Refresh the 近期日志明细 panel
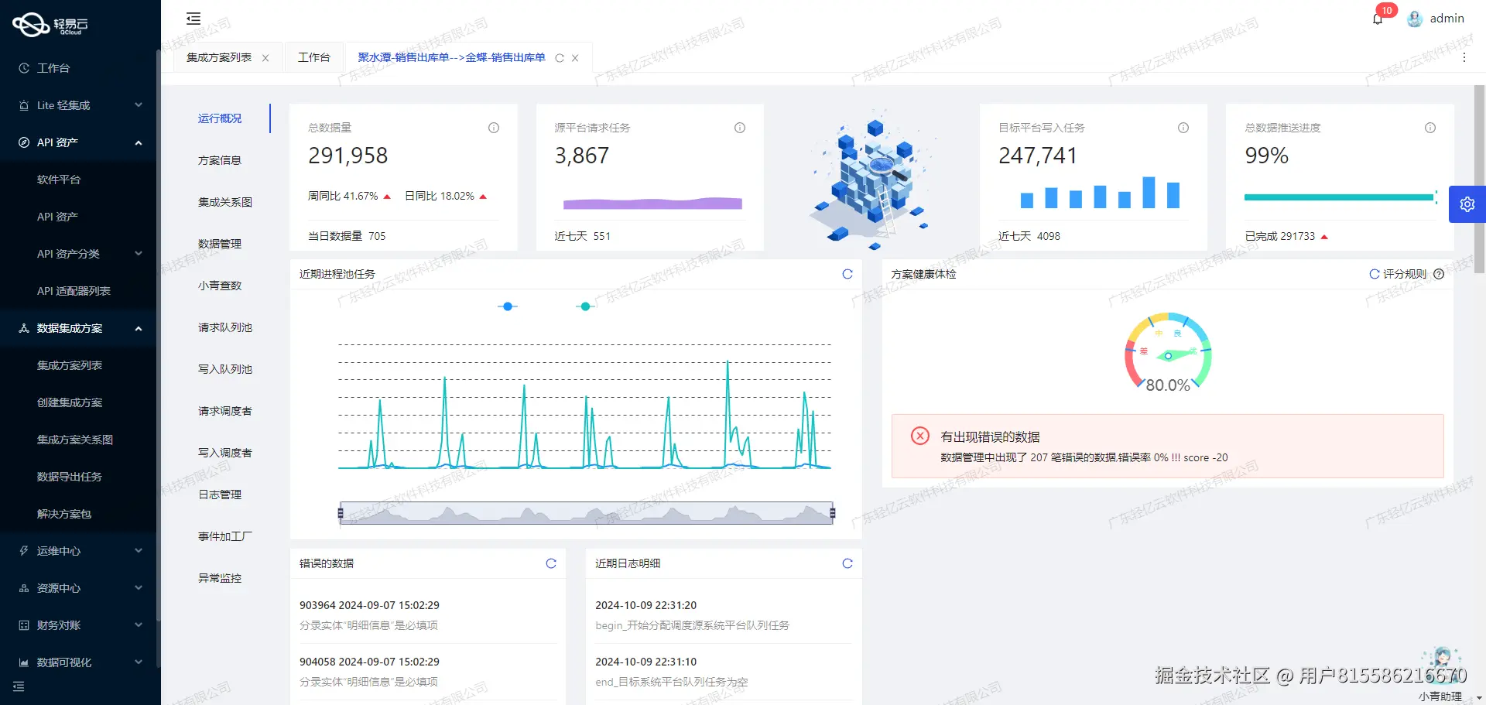Viewport: 1486px width, 705px height. coord(847,563)
